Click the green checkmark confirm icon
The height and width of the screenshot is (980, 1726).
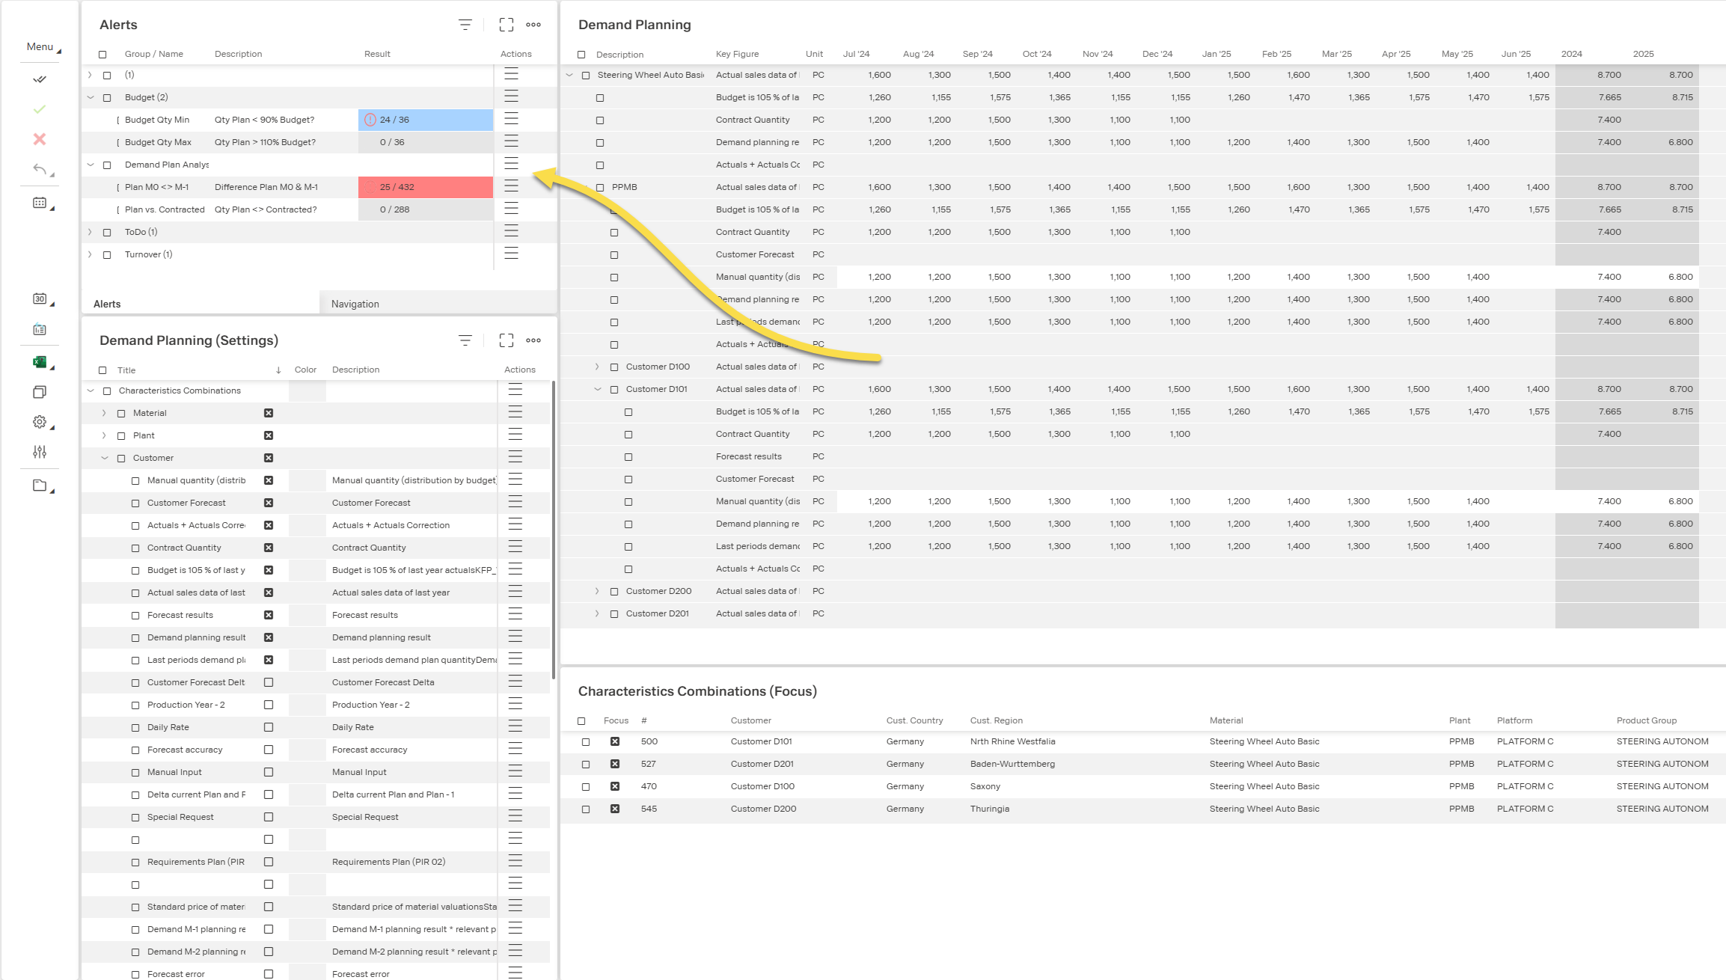point(40,109)
